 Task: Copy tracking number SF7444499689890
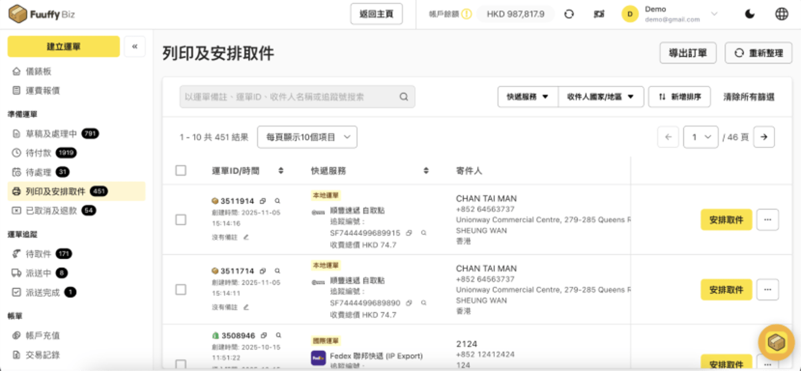click(x=409, y=303)
